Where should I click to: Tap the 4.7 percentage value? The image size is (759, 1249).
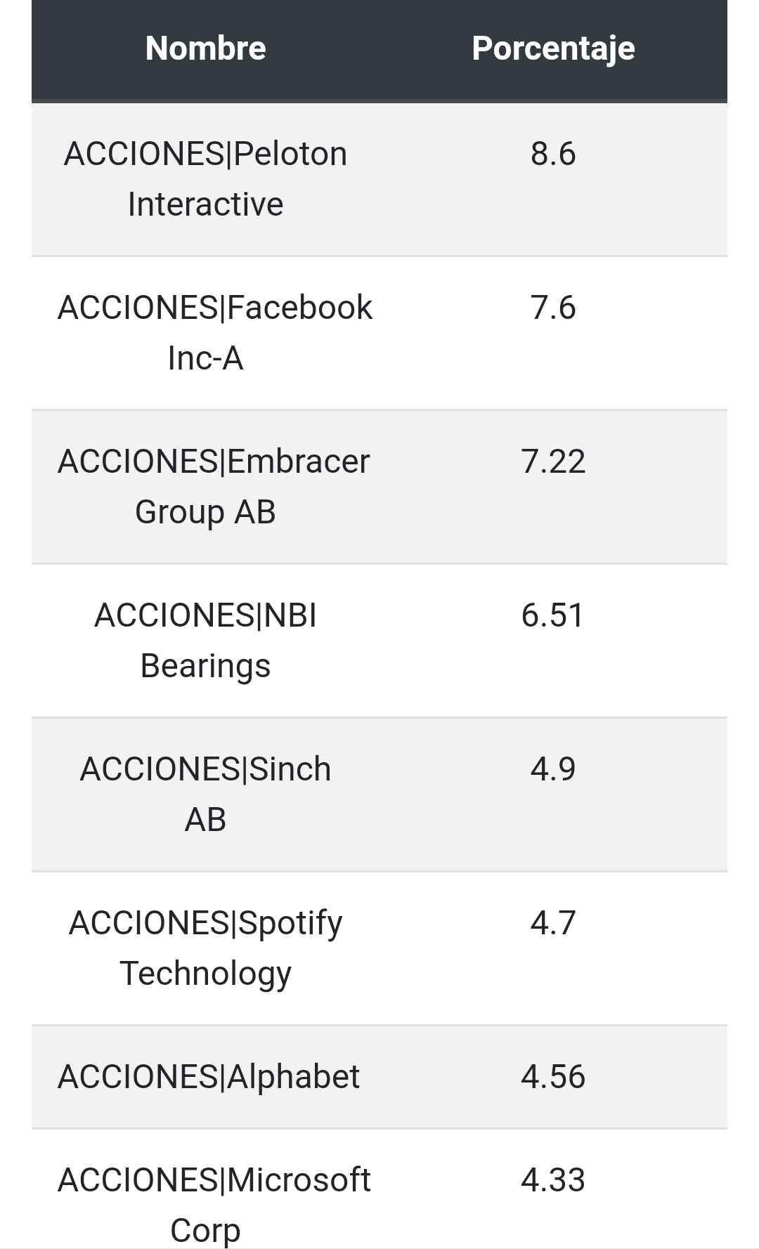tap(553, 923)
